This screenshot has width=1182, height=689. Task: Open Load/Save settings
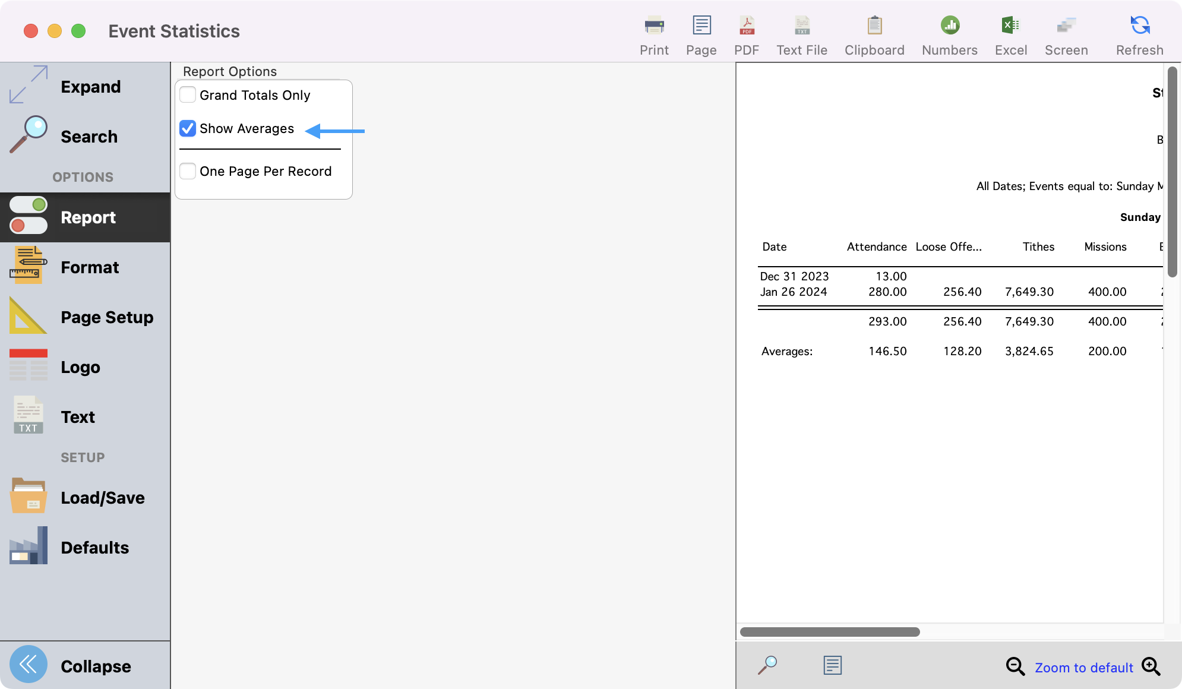click(85, 497)
